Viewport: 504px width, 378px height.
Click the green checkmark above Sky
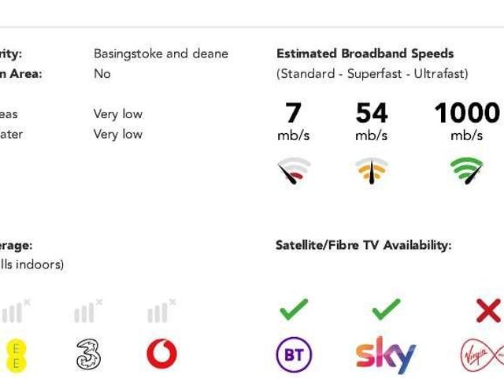pos(386,309)
